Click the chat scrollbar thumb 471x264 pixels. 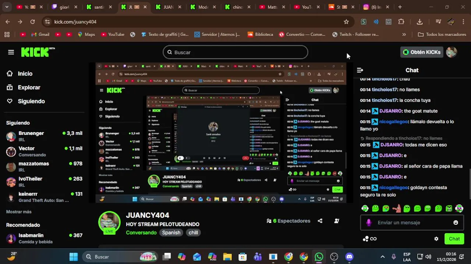469,185
